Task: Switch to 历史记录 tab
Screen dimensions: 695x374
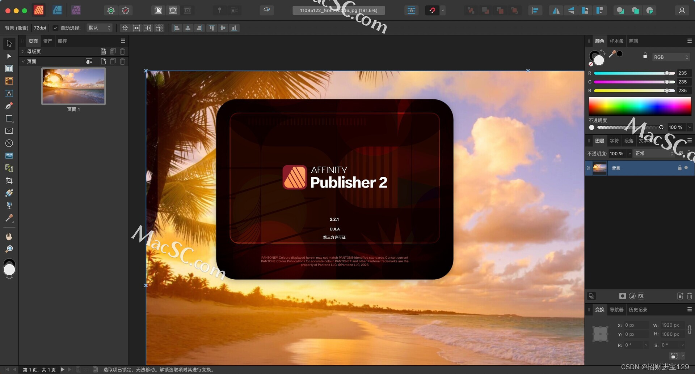Action: pyautogui.click(x=638, y=310)
